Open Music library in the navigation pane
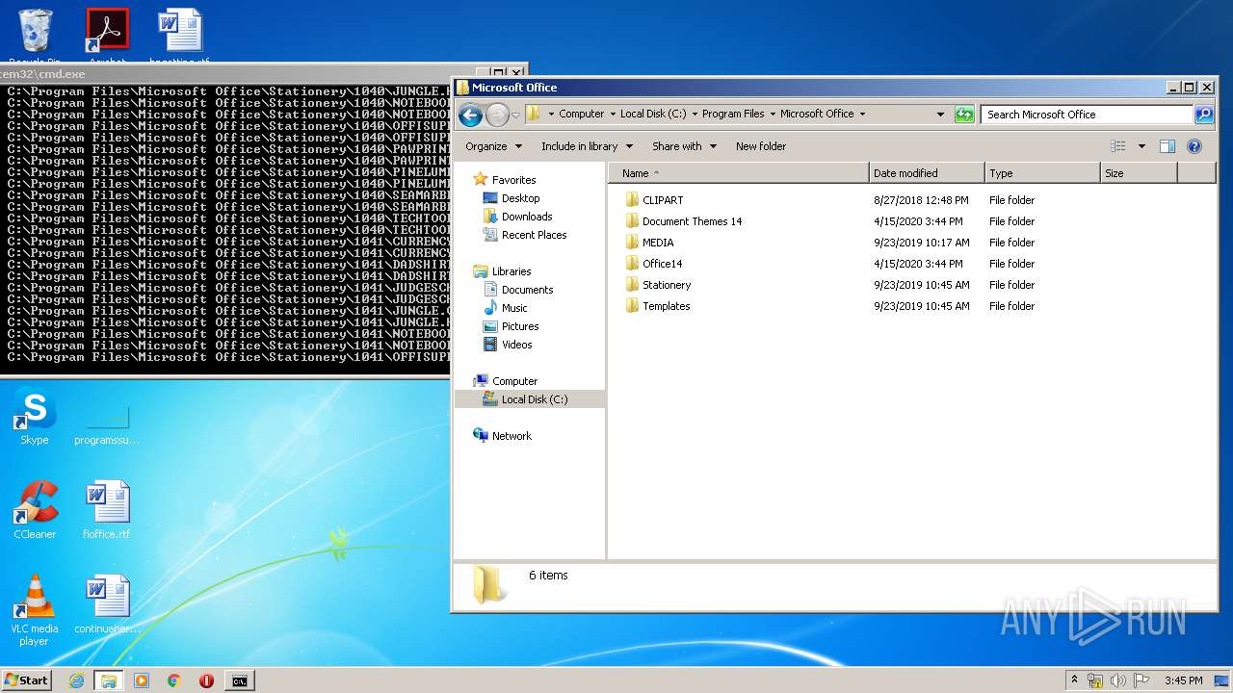The width and height of the screenshot is (1233, 693). click(x=514, y=308)
